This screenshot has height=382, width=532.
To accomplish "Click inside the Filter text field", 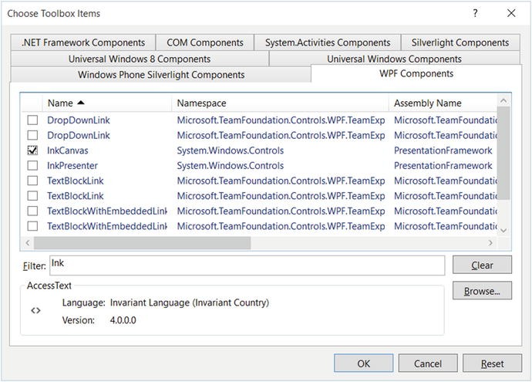I will click(x=247, y=265).
